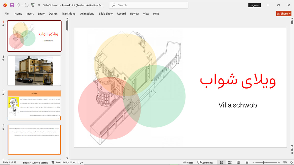Click main editor scroll down arrow
This screenshot has height=165, width=294.
pyautogui.click(x=292, y=146)
